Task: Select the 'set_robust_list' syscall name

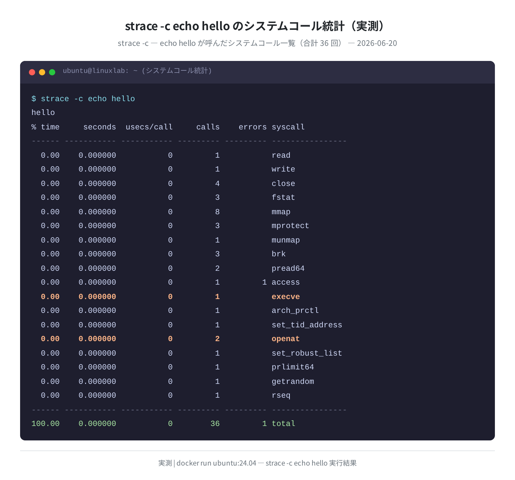Action: 307,353
